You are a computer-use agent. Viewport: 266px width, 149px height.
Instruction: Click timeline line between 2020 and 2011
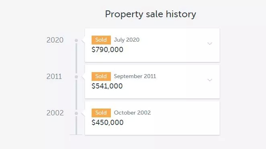click(76, 58)
